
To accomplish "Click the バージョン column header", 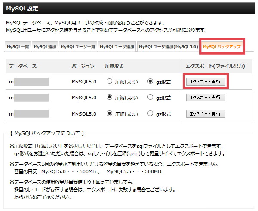I will [x=83, y=66].
